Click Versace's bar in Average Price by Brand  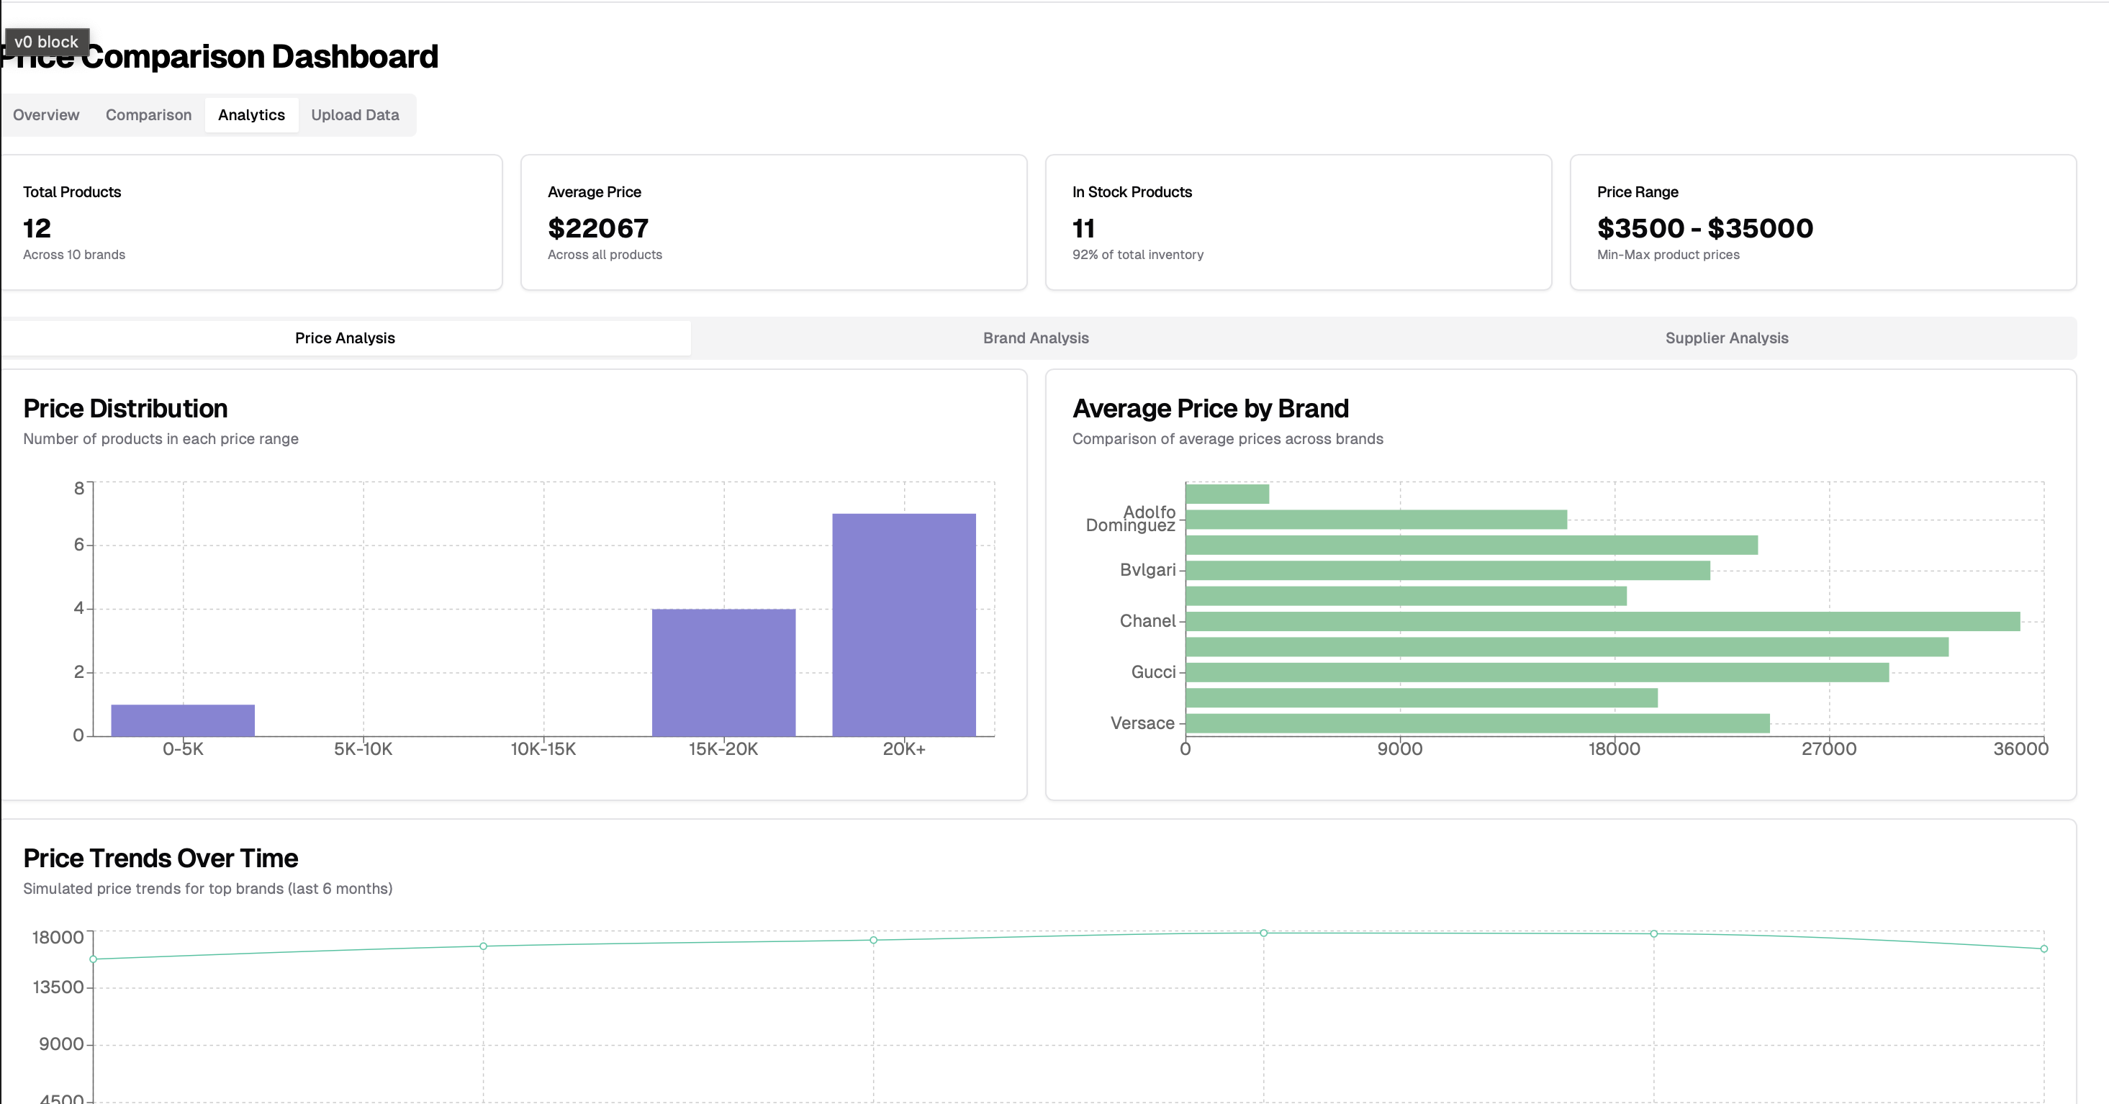pos(1473,723)
